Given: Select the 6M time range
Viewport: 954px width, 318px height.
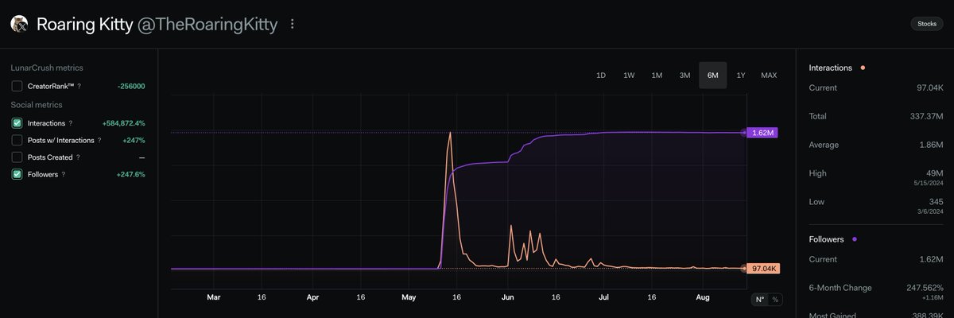Looking at the screenshot, I should pyautogui.click(x=712, y=76).
